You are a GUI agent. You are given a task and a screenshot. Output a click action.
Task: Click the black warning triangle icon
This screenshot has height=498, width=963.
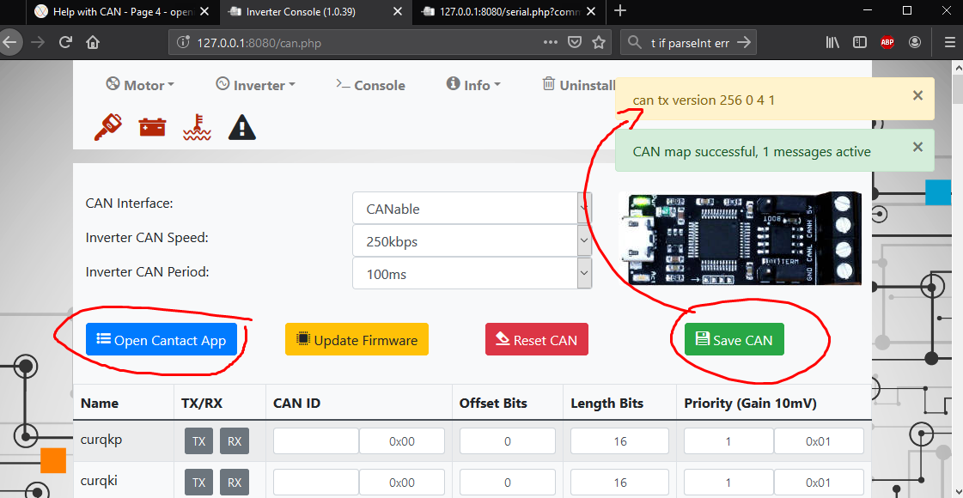tap(241, 128)
